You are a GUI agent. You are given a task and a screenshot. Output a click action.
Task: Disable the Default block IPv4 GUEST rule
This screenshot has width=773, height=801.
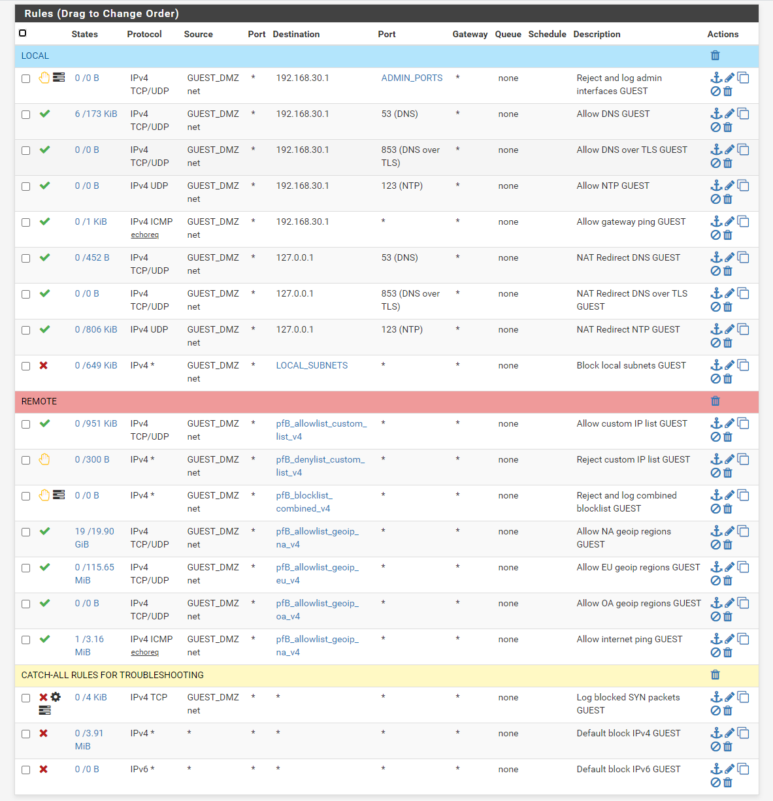coord(715,747)
